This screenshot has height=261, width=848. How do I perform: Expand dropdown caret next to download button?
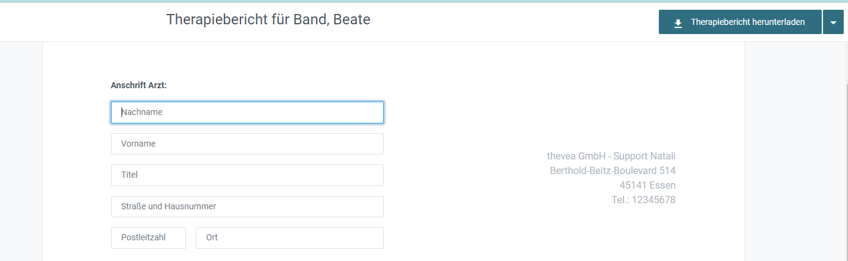833,22
